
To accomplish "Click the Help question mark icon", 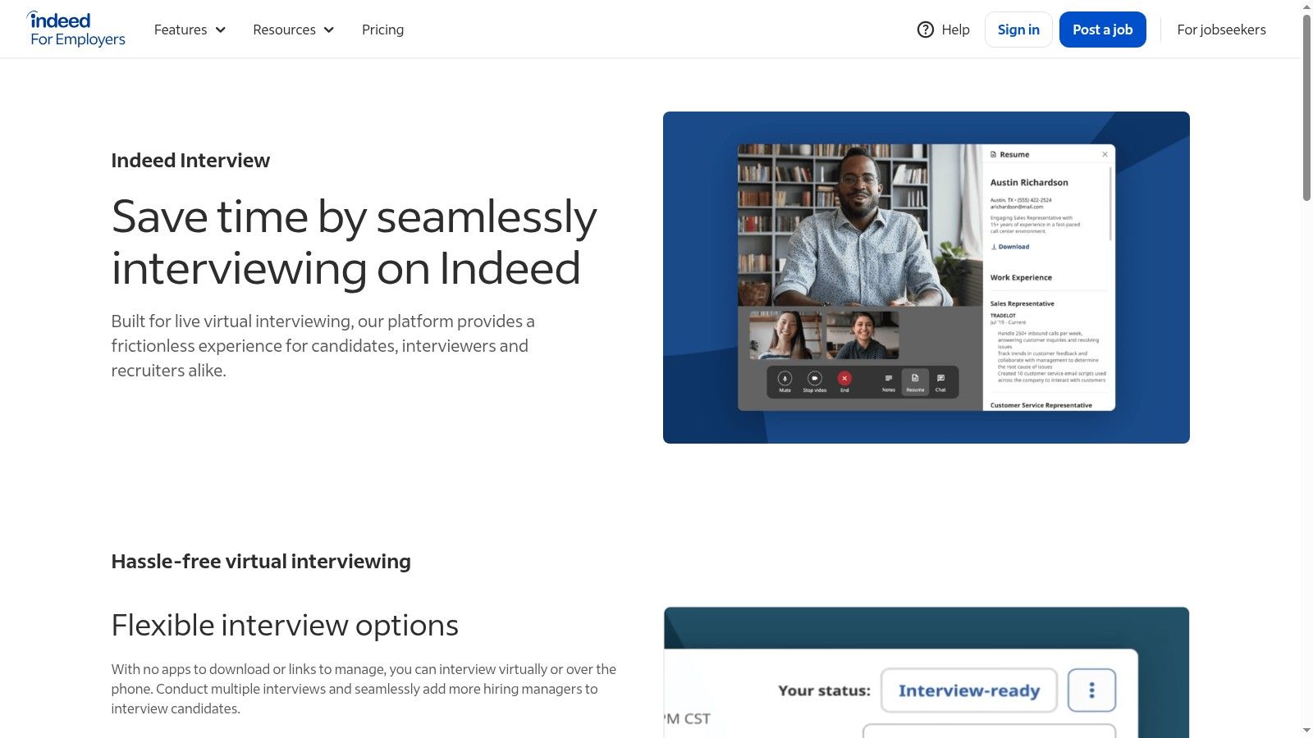I will [x=926, y=30].
